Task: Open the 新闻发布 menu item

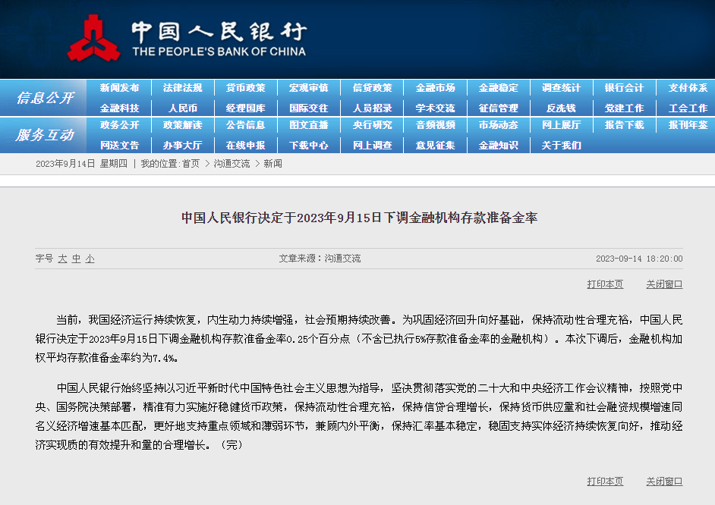Action: point(119,88)
